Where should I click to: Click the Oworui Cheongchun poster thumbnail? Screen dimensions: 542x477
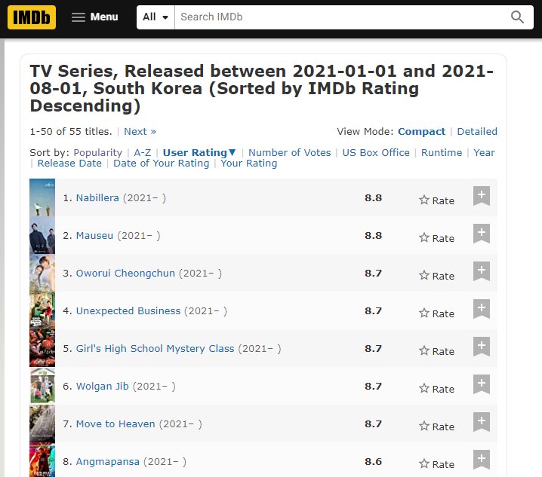42,273
